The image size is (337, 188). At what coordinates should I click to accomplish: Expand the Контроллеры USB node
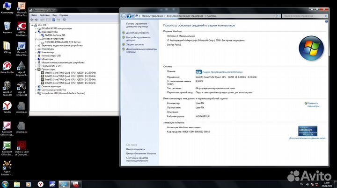37,56
